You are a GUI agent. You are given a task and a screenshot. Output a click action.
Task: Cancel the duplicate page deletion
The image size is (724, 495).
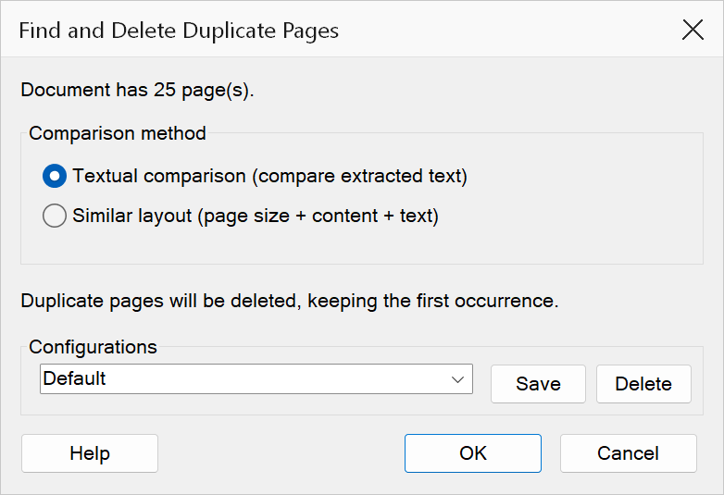629,453
